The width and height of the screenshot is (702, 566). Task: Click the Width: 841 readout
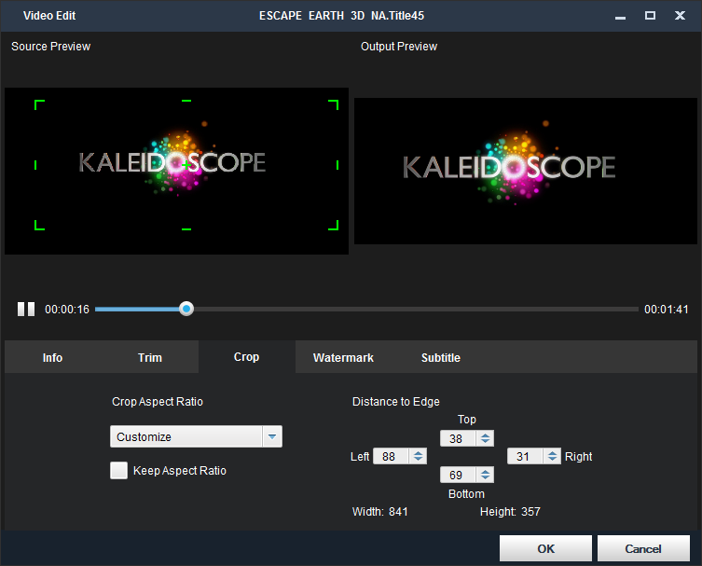click(380, 511)
